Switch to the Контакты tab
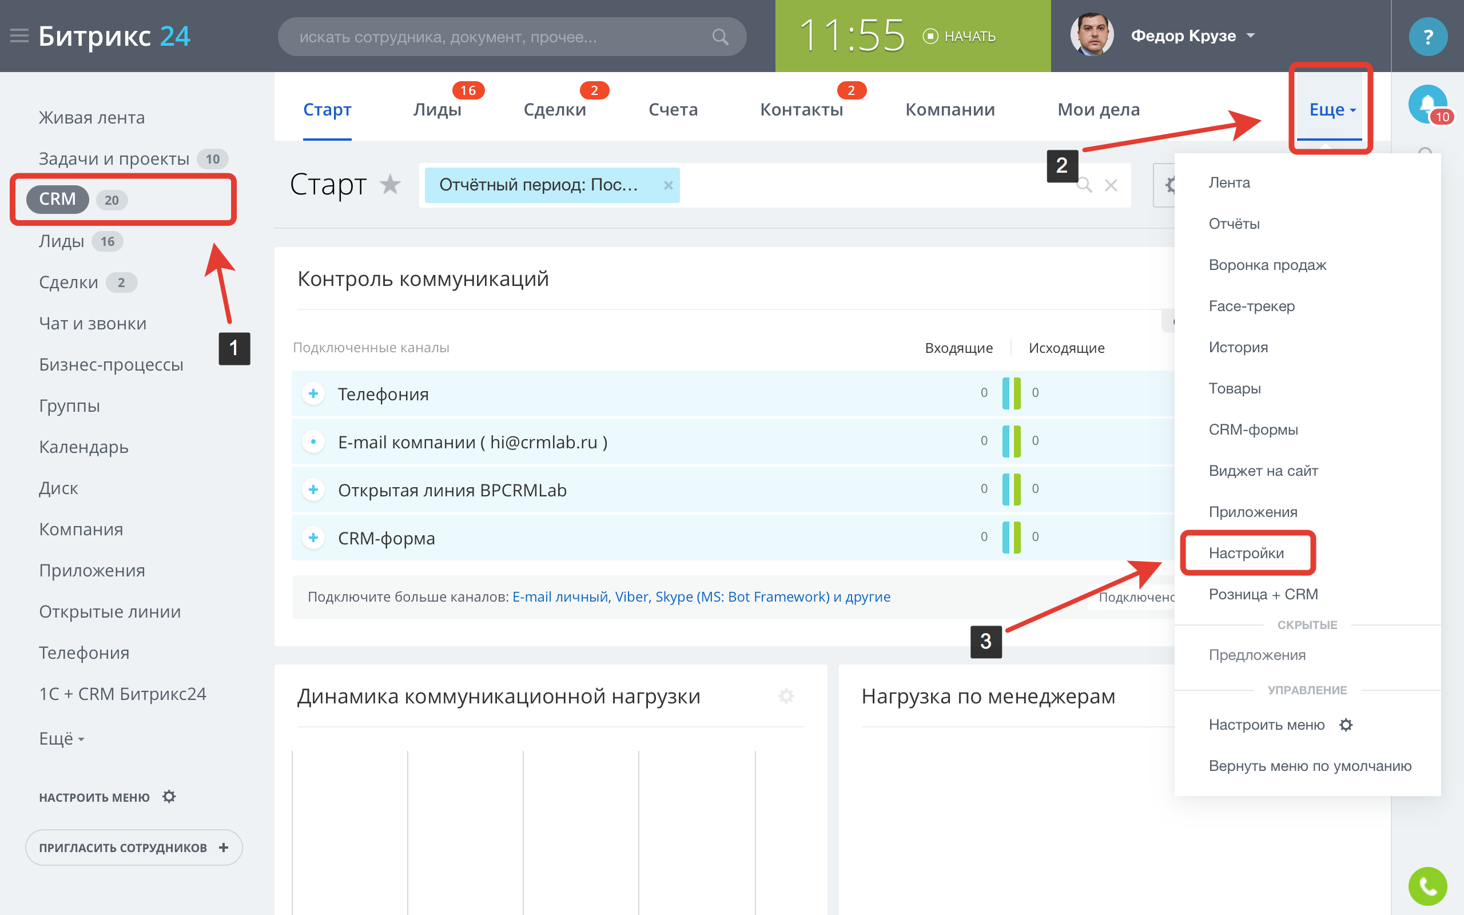 point(802,110)
